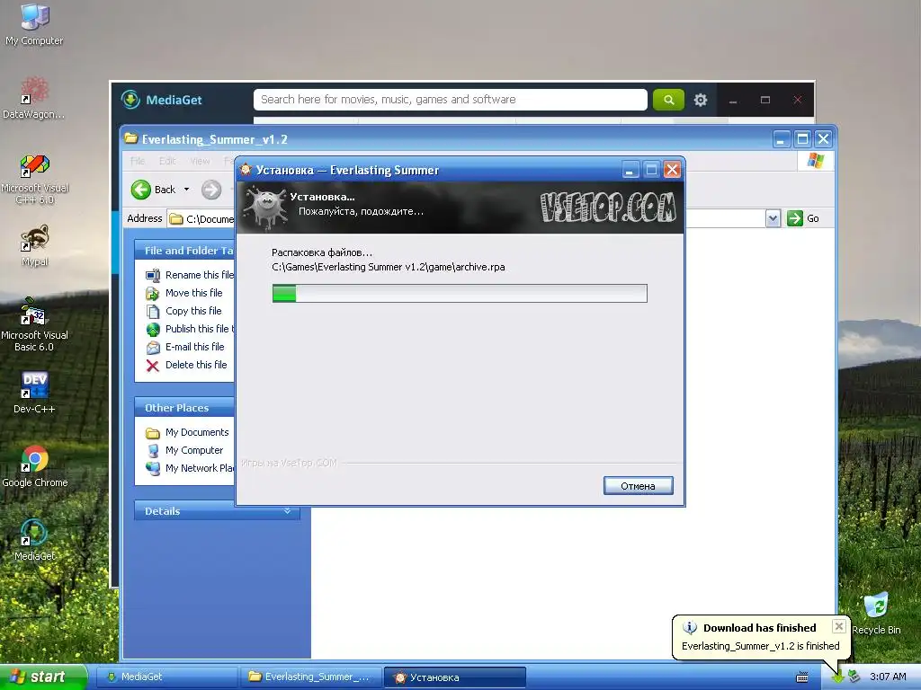Click the Start button
Image resolution: width=921 pixels, height=690 pixels.
point(43,677)
